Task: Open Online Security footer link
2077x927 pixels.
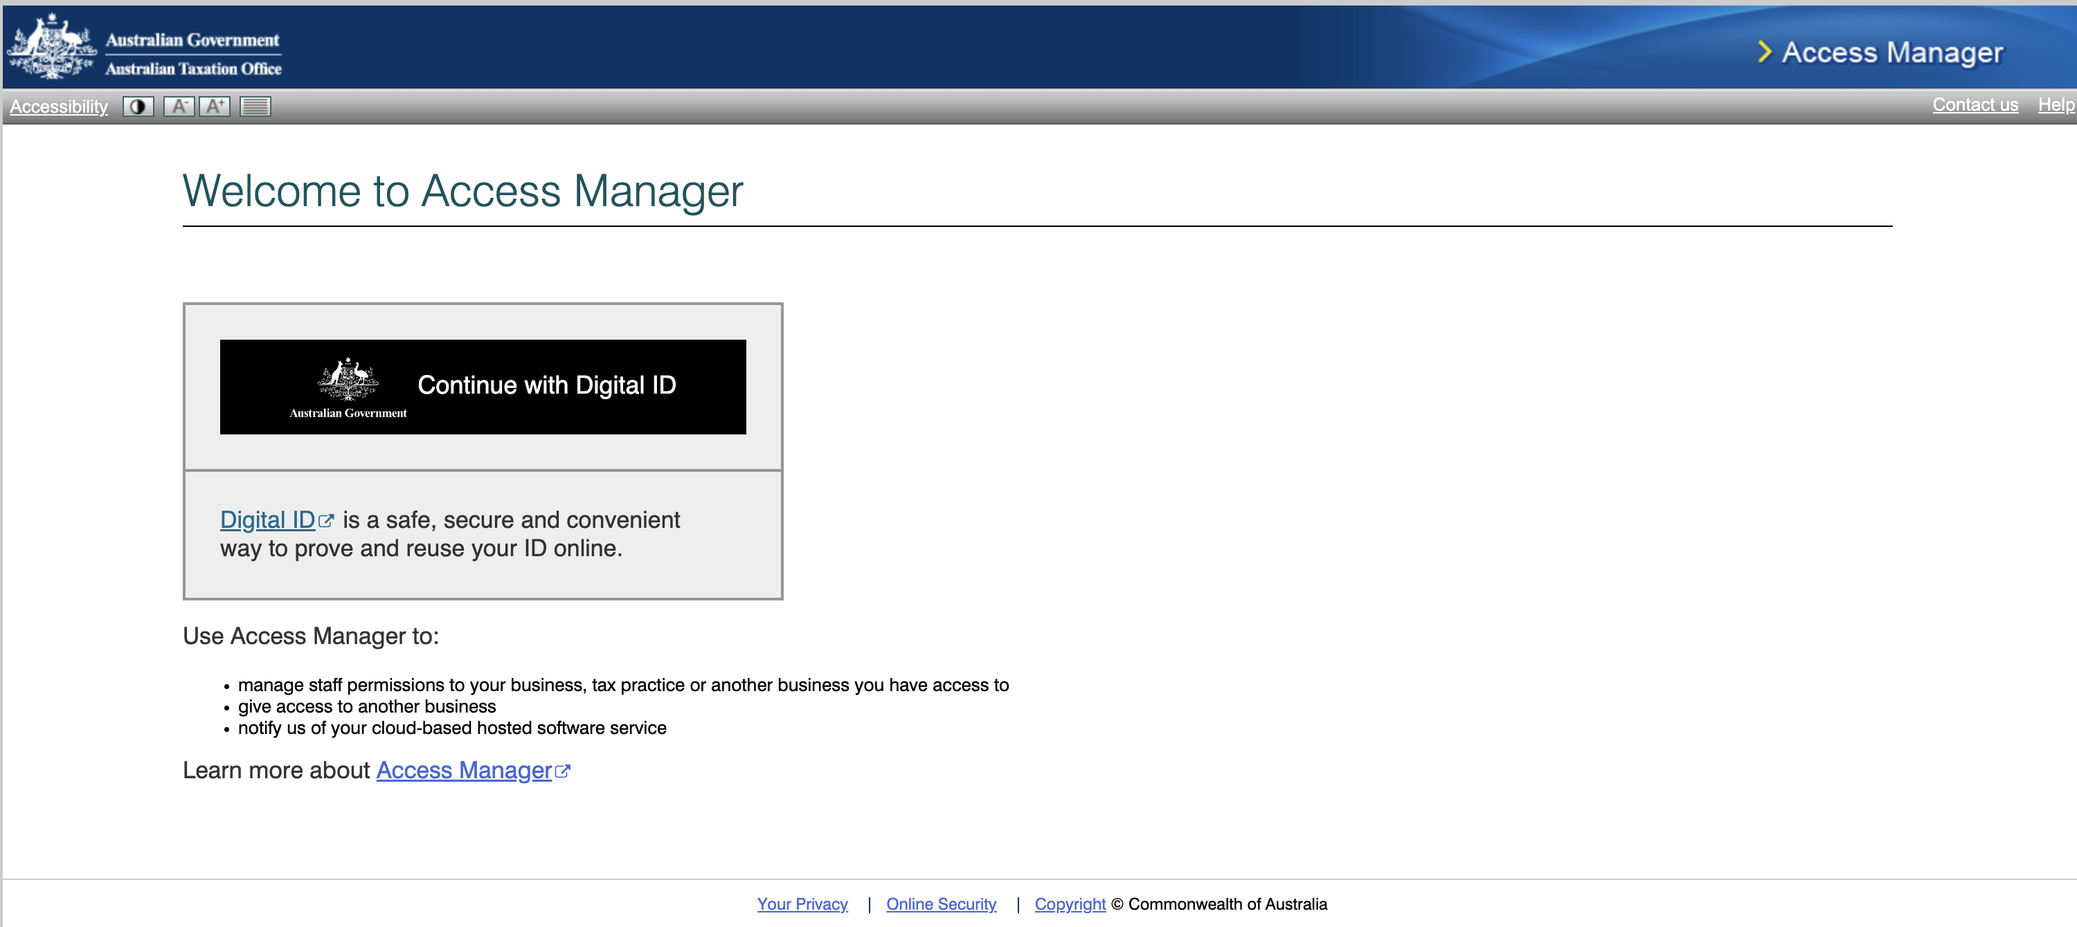Action: click(941, 903)
